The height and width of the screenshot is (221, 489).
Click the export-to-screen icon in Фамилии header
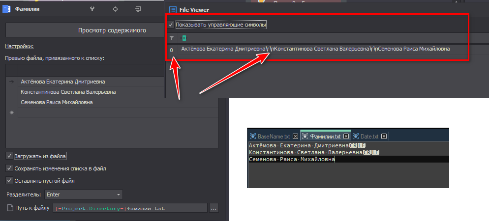coord(138,9)
